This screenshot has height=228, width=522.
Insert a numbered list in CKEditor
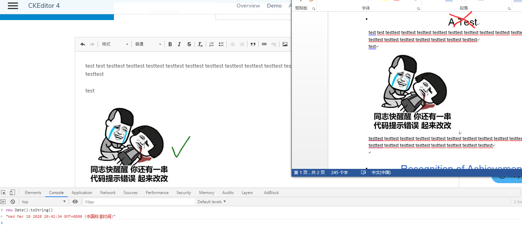click(212, 44)
